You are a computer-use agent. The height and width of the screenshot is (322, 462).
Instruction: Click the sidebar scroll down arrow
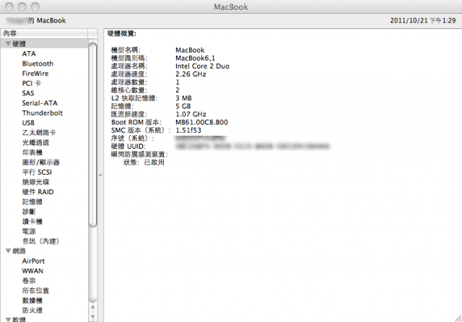pyautogui.click(x=93, y=316)
